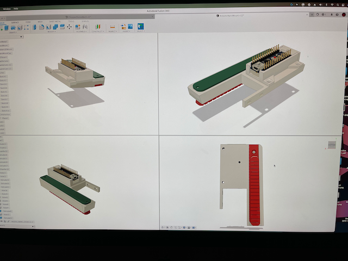Select Hole41 in the browser tree

5,197
